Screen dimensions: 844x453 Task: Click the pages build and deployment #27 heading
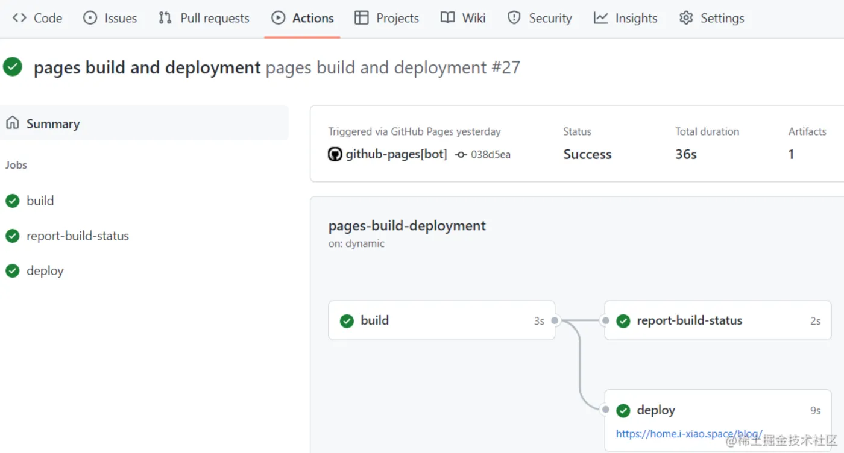pyautogui.click(x=277, y=67)
